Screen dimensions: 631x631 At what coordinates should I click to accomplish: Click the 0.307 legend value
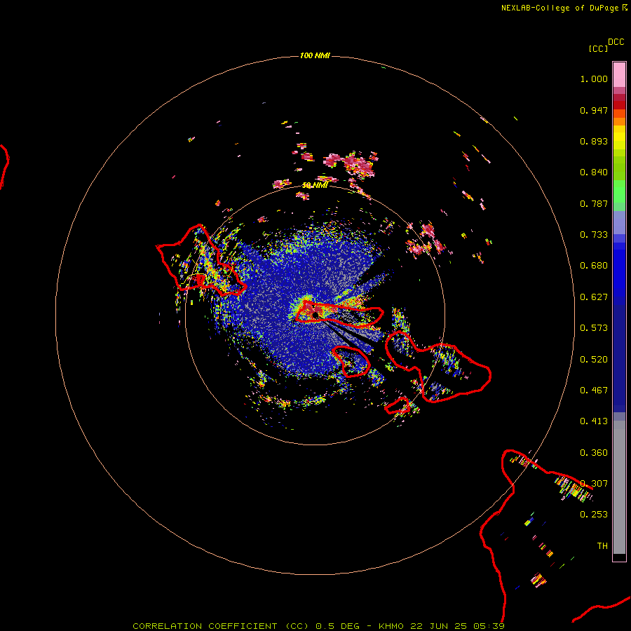pyautogui.click(x=594, y=484)
